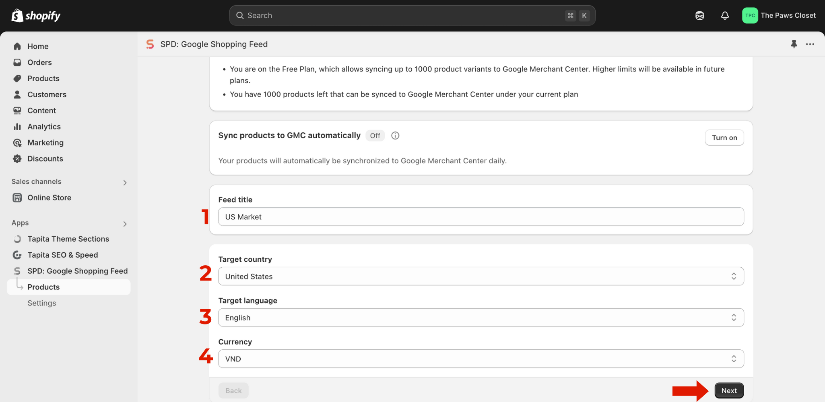Click the 'Target country' label
825x402 pixels.
pyautogui.click(x=245, y=259)
